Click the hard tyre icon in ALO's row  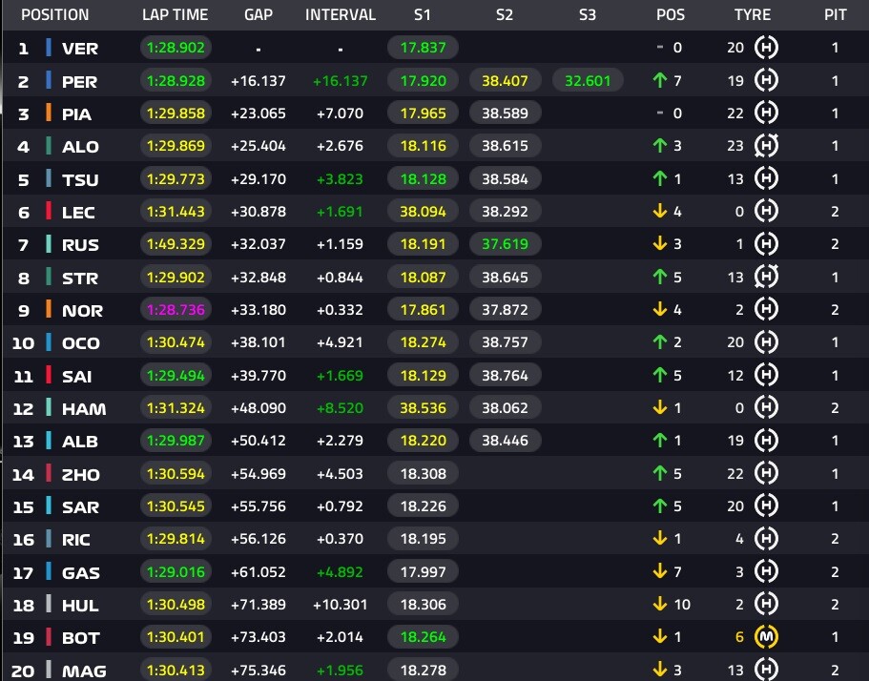click(766, 146)
